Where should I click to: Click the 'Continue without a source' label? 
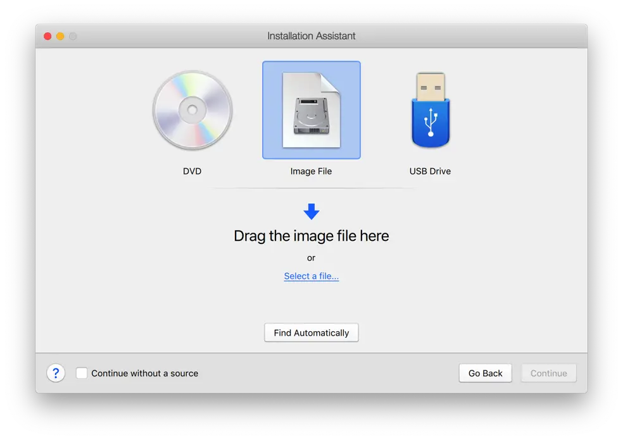pyautogui.click(x=144, y=374)
